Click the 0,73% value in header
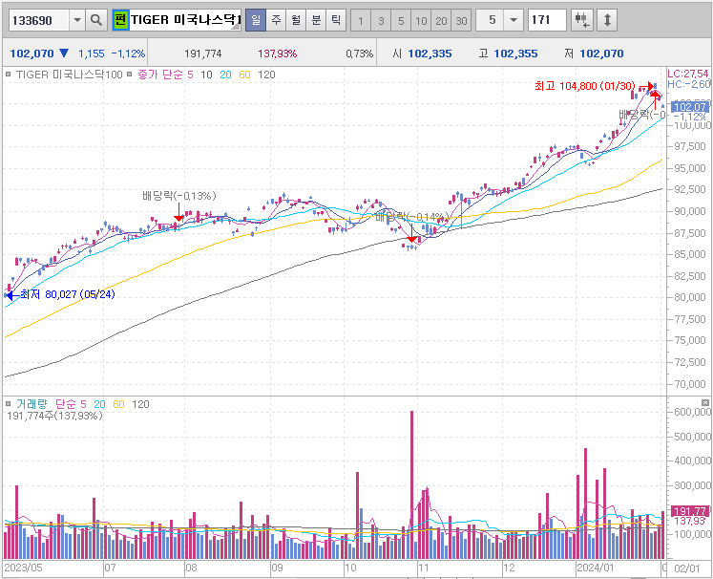Image resolution: width=713 pixels, height=579 pixels. pyautogui.click(x=359, y=54)
